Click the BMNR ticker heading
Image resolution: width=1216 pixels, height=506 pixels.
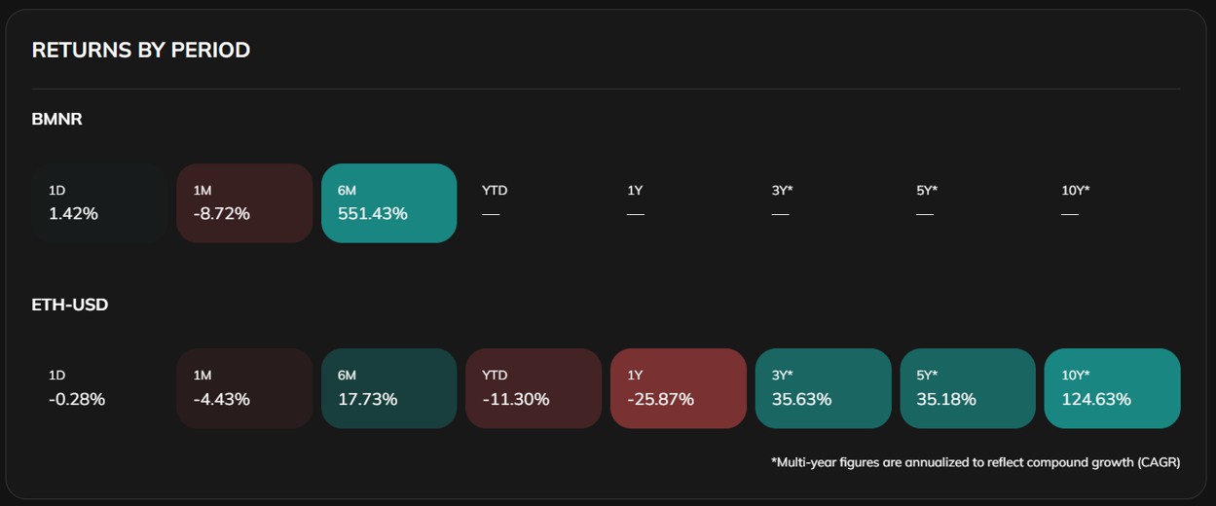(56, 120)
